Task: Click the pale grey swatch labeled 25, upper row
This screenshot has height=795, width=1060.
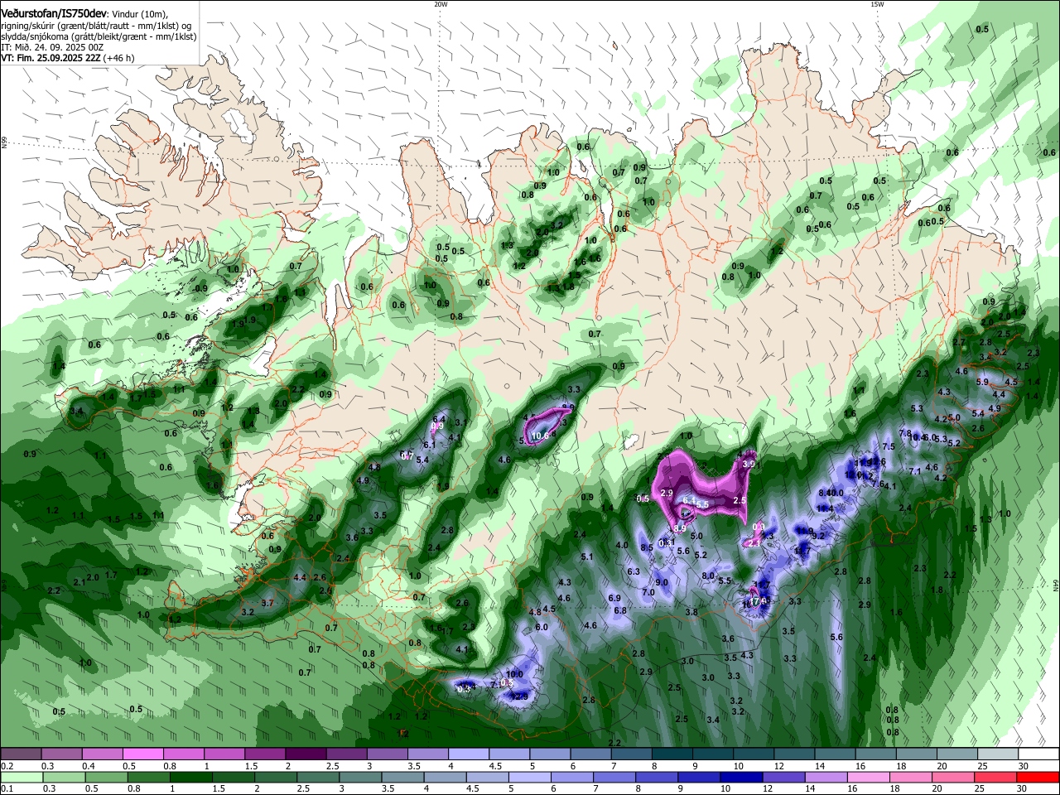Action: coord(999,754)
